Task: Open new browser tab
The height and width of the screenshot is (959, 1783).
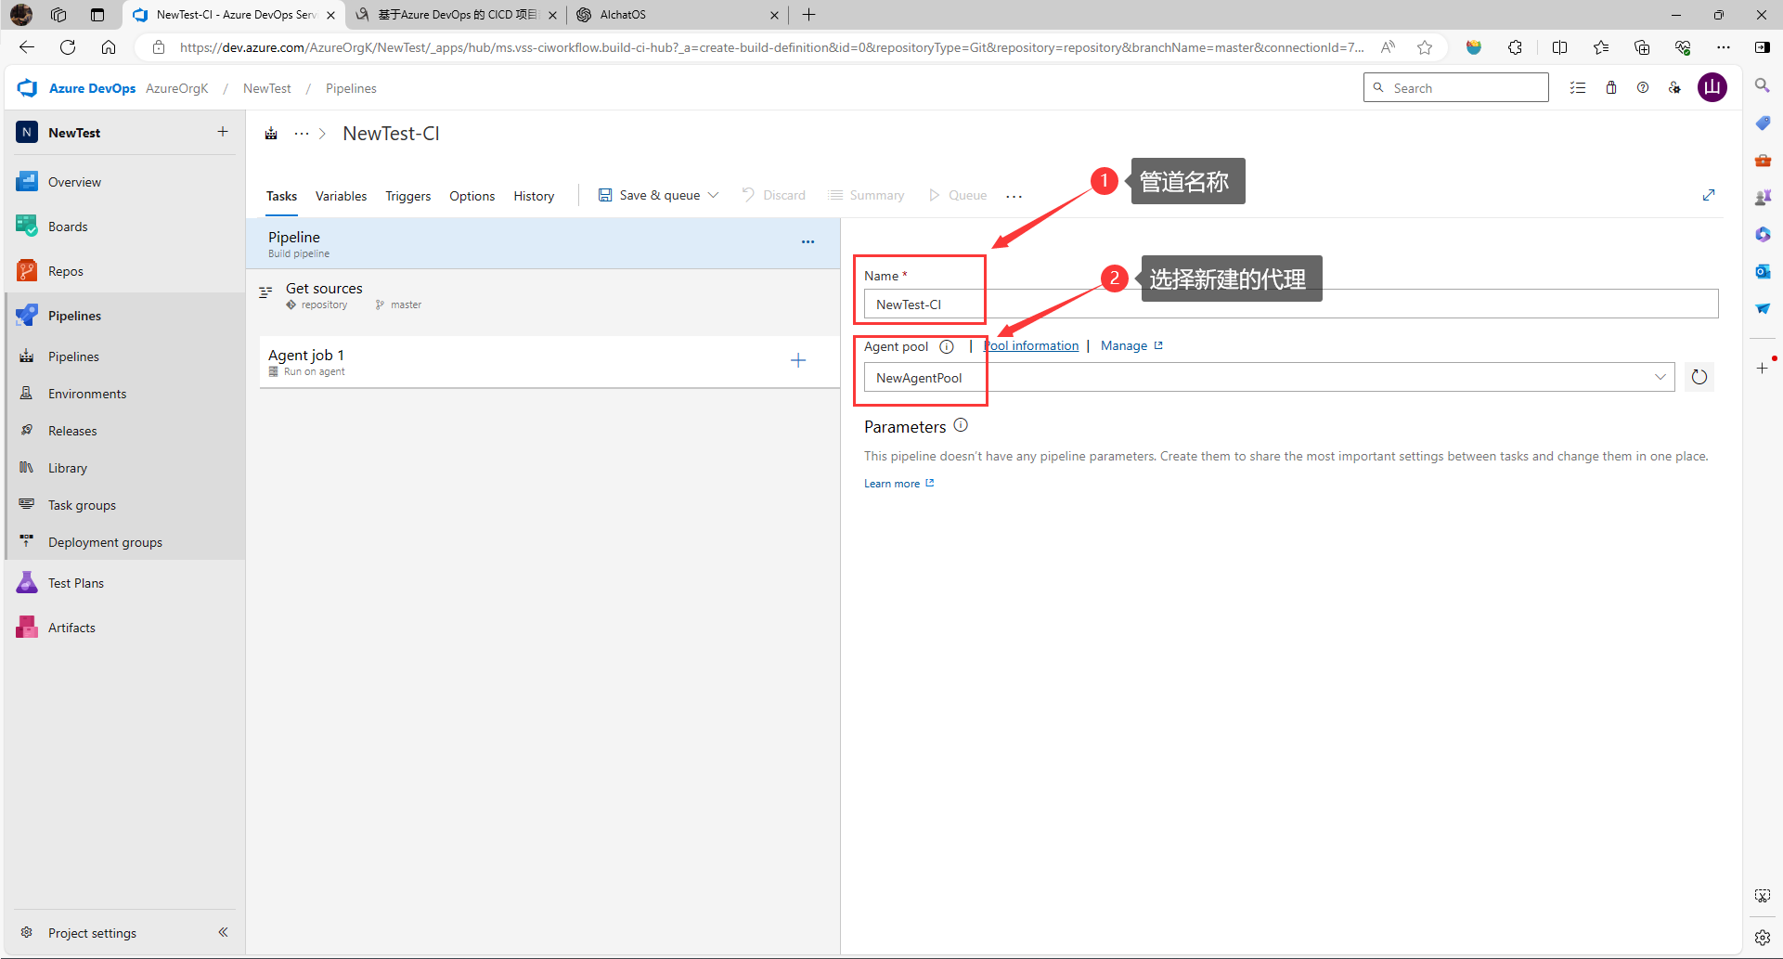Action: (808, 15)
